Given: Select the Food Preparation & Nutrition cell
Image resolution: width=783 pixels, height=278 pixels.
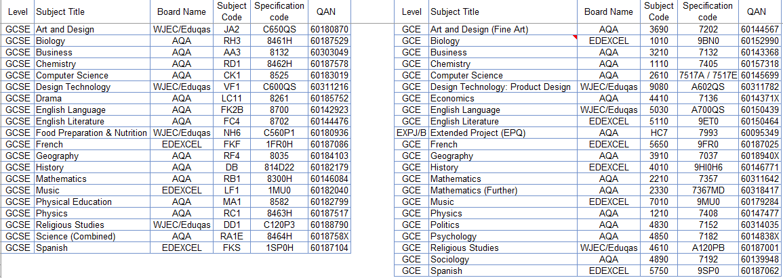Looking at the screenshot, I should [x=92, y=133].
